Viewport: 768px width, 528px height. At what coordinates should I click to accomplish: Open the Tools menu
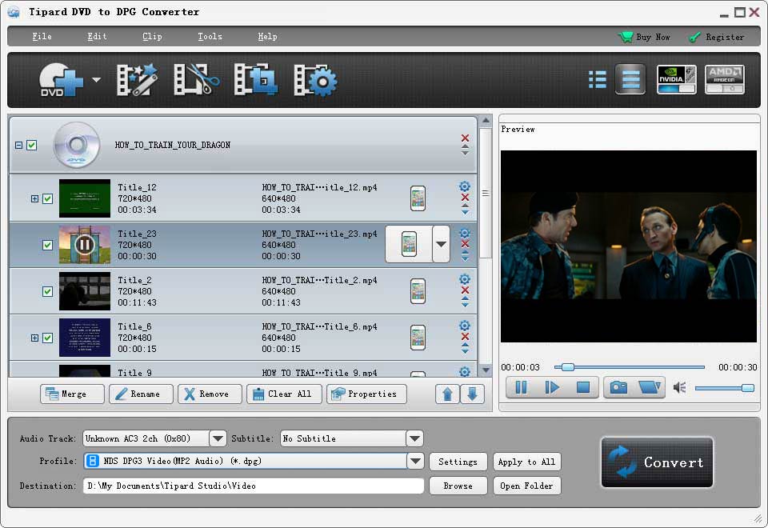(x=210, y=36)
